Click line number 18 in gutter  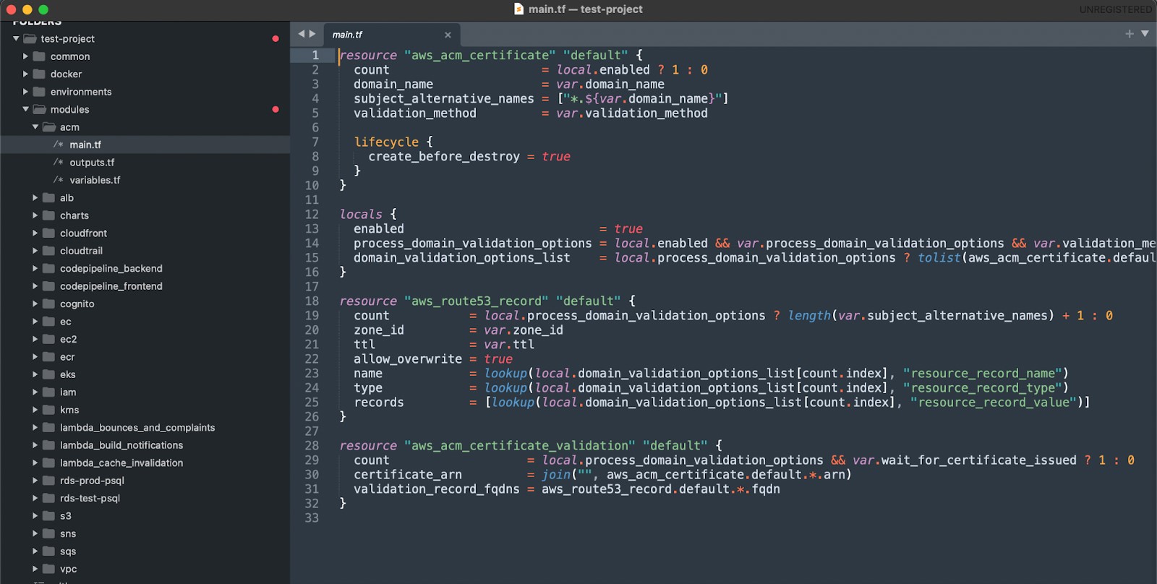(312, 301)
